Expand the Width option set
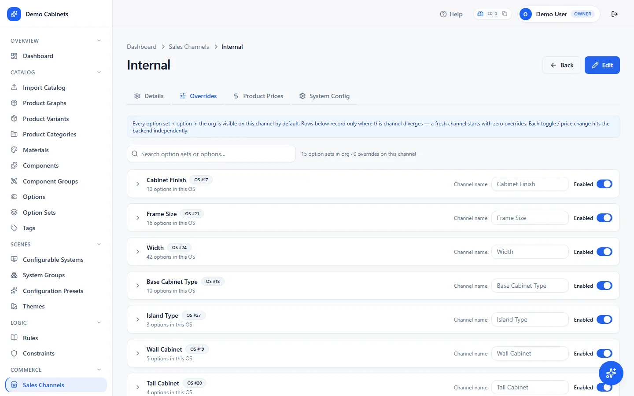Image resolution: width=634 pixels, height=396 pixels. [138, 252]
